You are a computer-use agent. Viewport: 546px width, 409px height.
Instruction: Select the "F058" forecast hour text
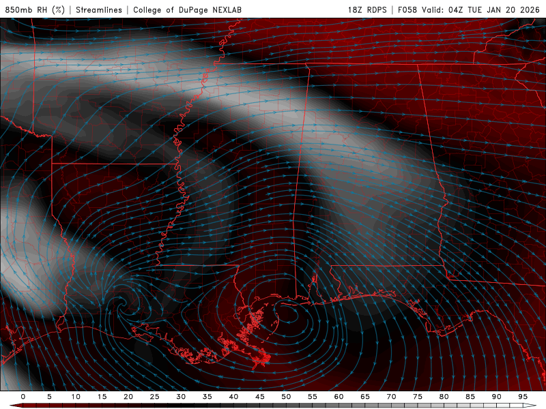pos(407,10)
